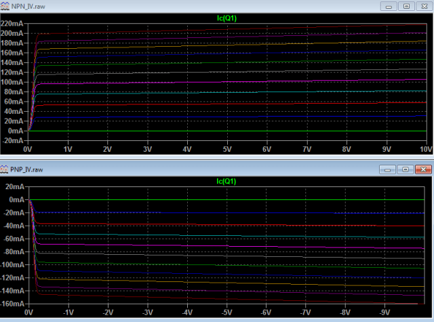Maximize the PNP_IV.raw plot window
The width and height of the screenshot is (434, 322).
point(406,168)
